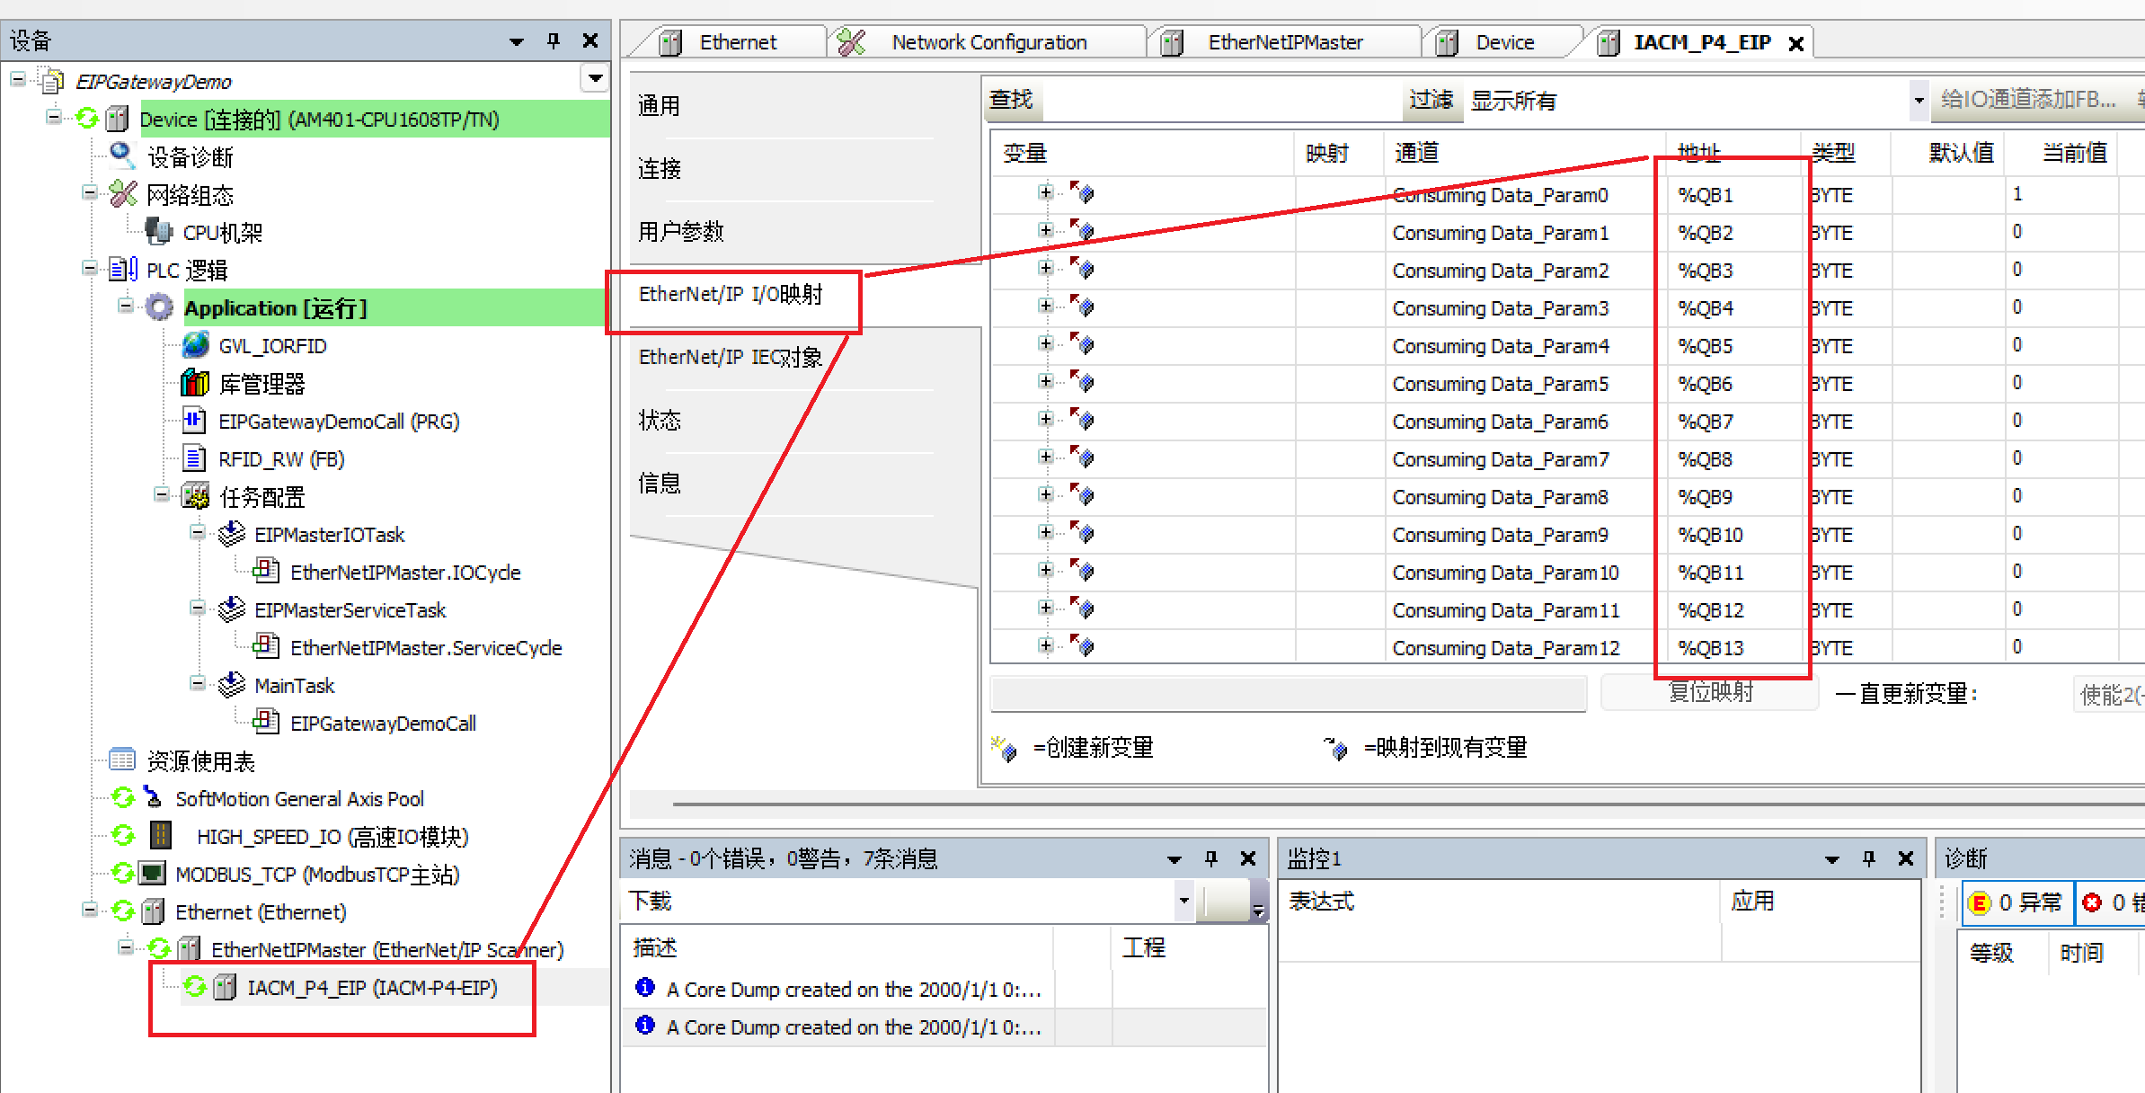Select the CPU机架 icon under 网络组态
Image resolution: width=2145 pixels, height=1093 pixels.
point(158,231)
